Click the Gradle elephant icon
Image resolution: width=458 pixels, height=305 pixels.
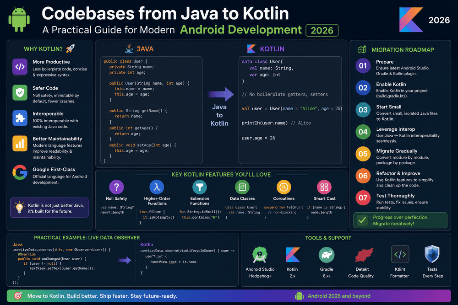[x=327, y=255]
